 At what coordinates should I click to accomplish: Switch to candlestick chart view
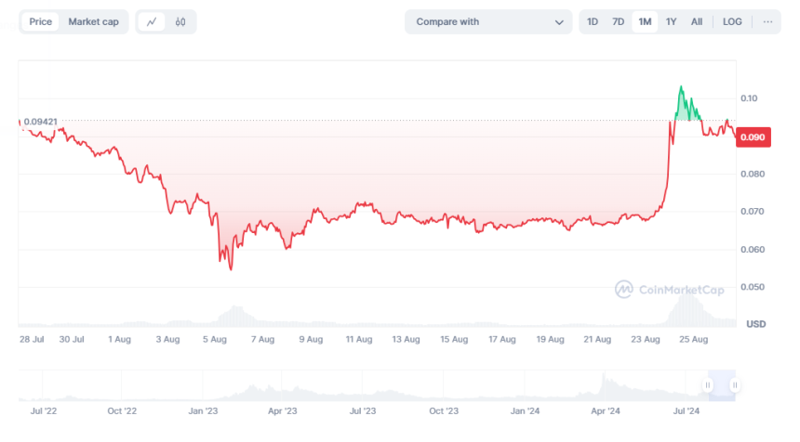(180, 21)
